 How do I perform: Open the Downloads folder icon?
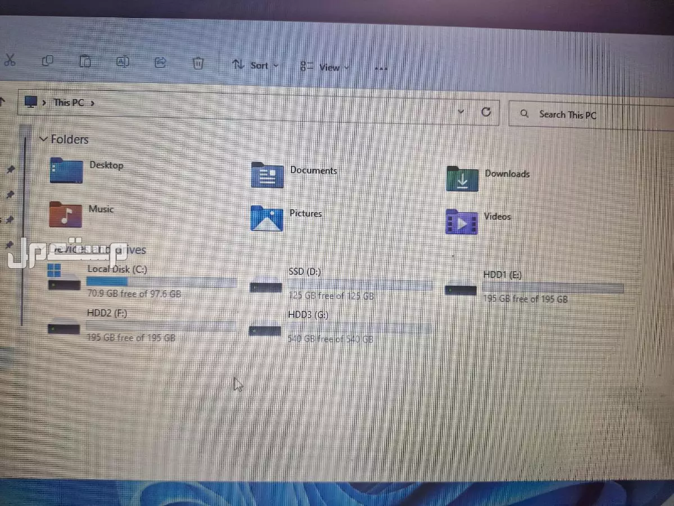[x=462, y=179]
